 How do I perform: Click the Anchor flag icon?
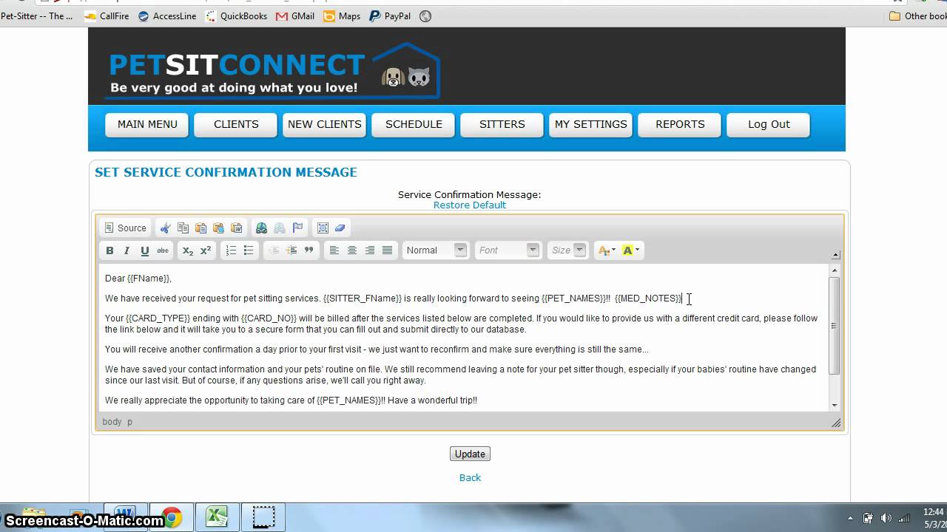(x=297, y=228)
